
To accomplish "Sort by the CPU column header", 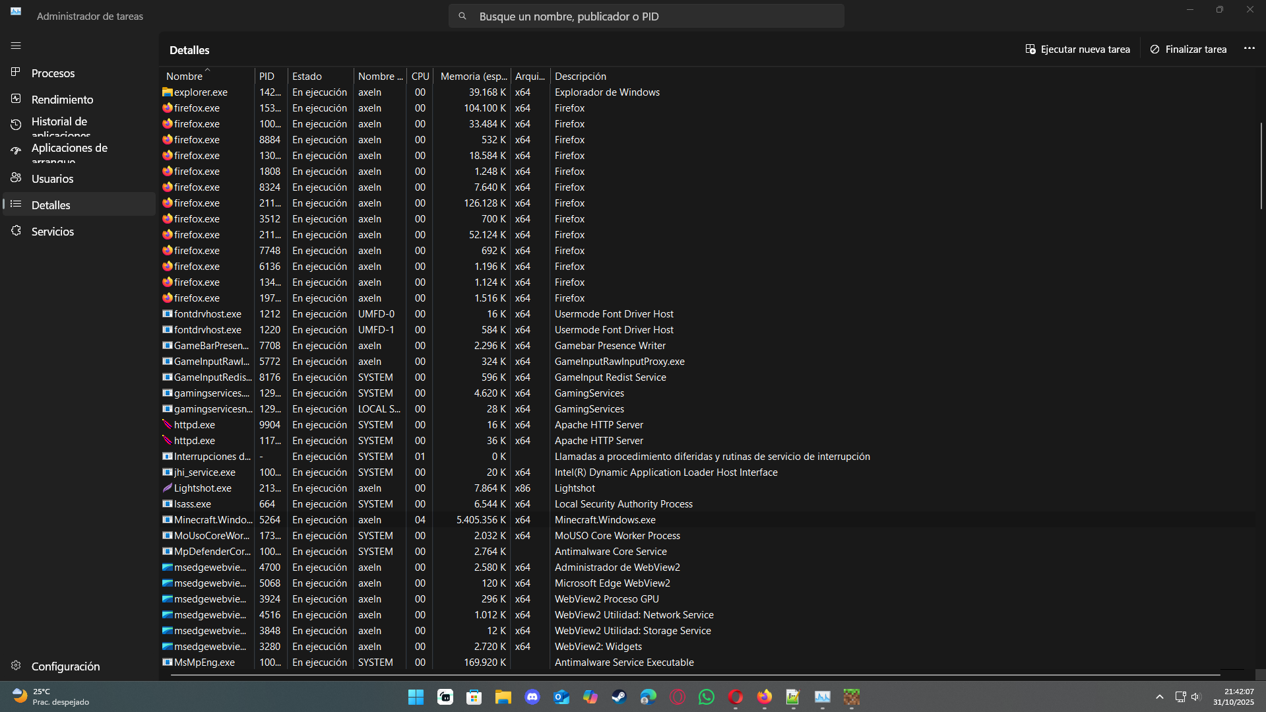I will (x=420, y=77).
